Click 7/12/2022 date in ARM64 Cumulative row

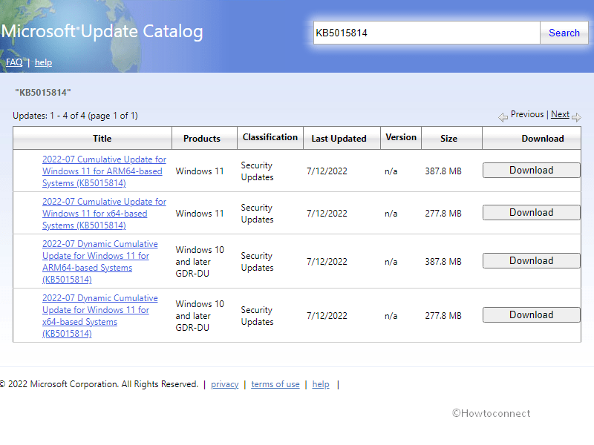[327, 171]
